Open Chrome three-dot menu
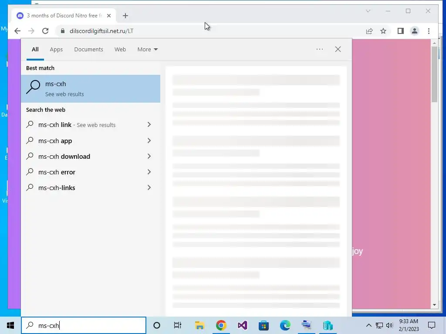Image resolution: width=446 pixels, height=334 pixels. 429,31
